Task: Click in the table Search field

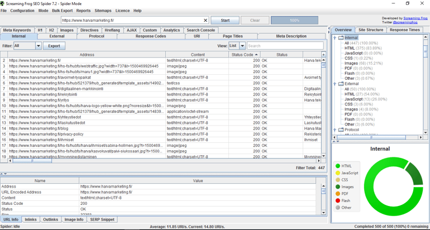Action: click(285, 46)
